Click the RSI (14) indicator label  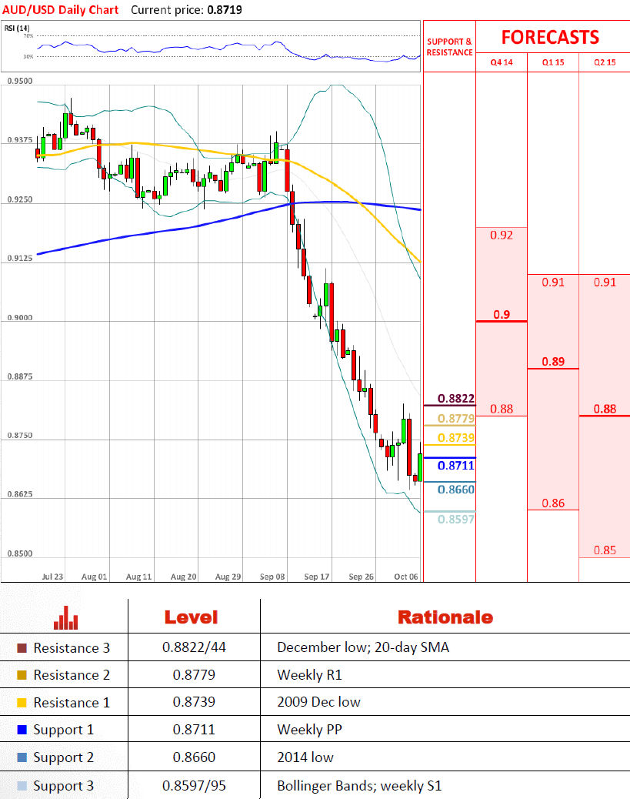tap(15, 28)
